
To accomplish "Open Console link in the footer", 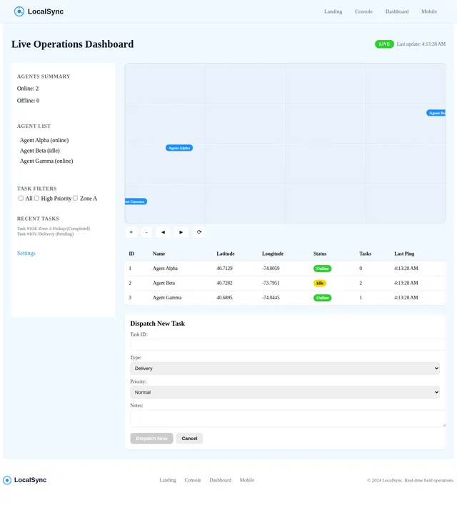I will (193, 480).
